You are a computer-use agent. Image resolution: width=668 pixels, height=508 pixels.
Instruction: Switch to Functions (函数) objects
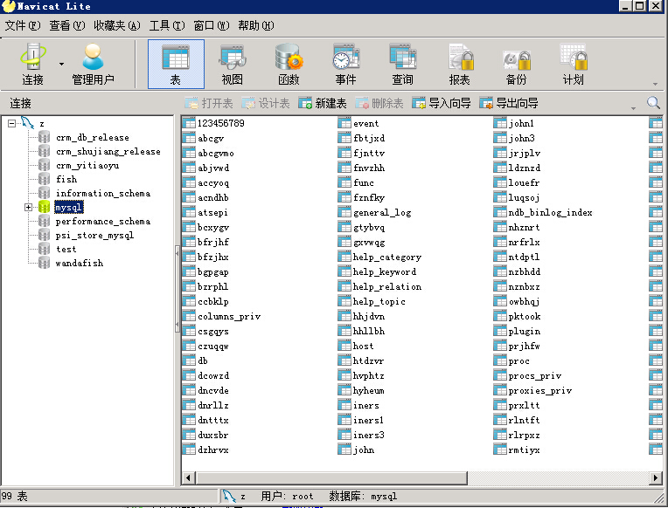pyautogui.click(x=289, y=64)
